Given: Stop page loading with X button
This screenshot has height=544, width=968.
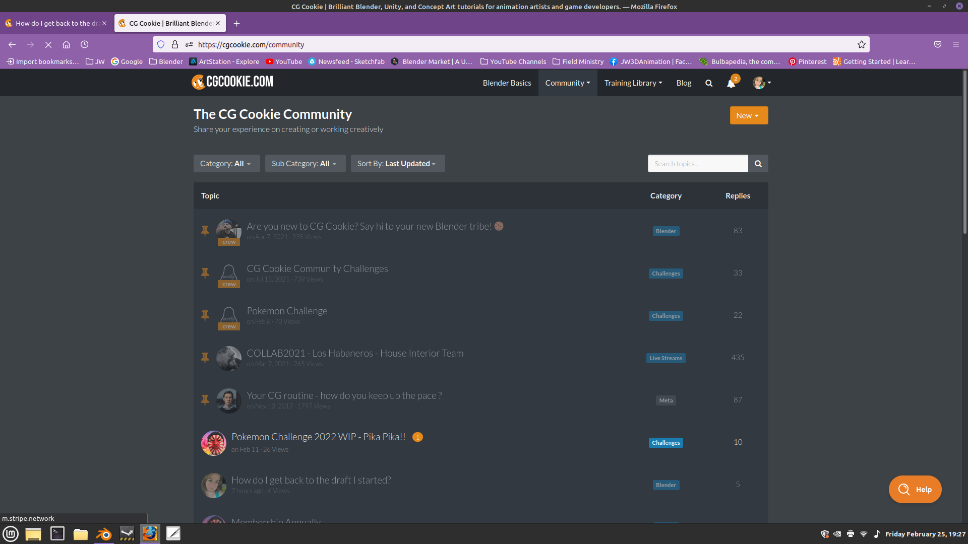Looking at the screenshot, I should click(x=48, y=45).
